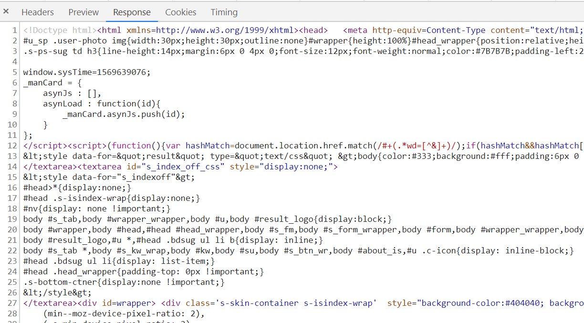Screen dimensions: 584x323
Task: Click the asynLoad : function(id){ line
Action: click(x=102, y=104)
